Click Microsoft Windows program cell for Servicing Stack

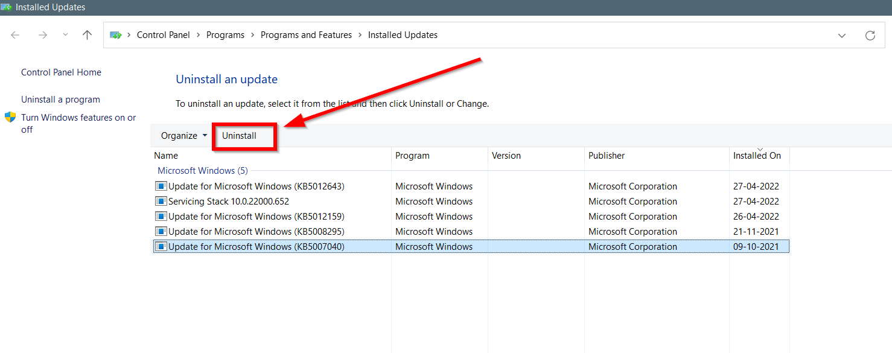pos(434,202)
